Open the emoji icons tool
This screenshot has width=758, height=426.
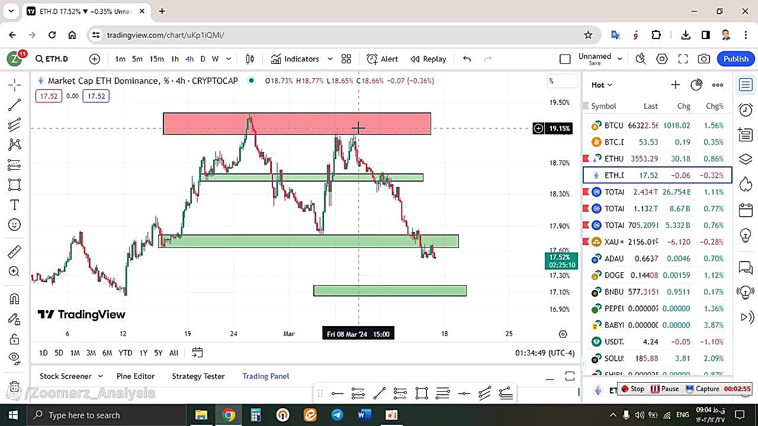coord(15,225)
